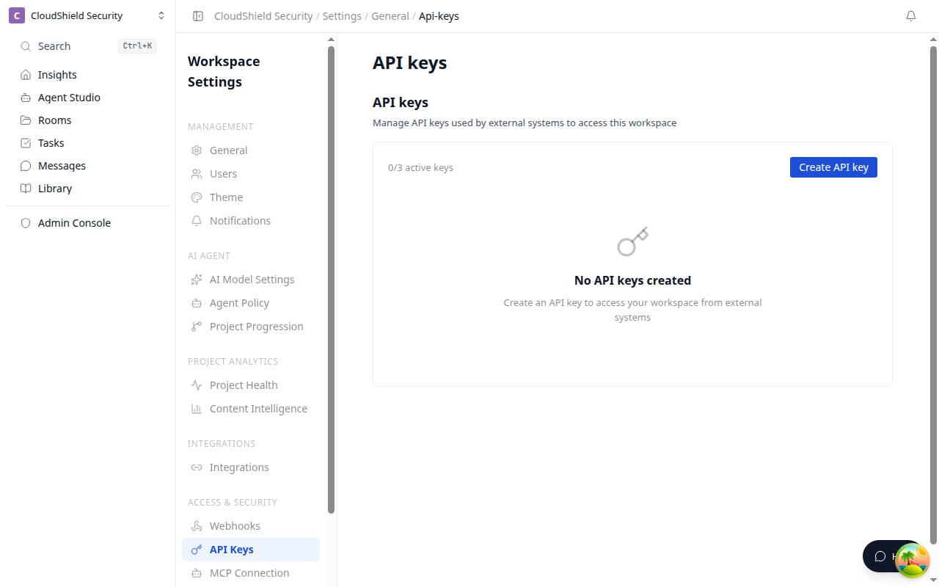Click the Create API key button

pyautogui.click(x=833, y=167)
